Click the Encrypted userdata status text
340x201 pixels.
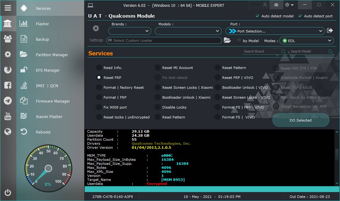157,184
